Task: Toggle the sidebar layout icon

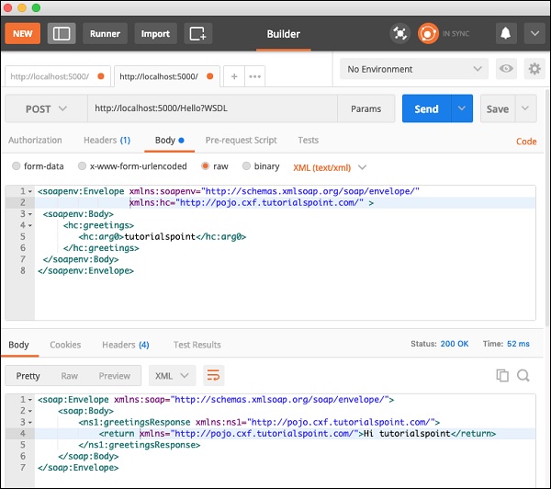Action: pyautogui.click(x=62, y=34)
